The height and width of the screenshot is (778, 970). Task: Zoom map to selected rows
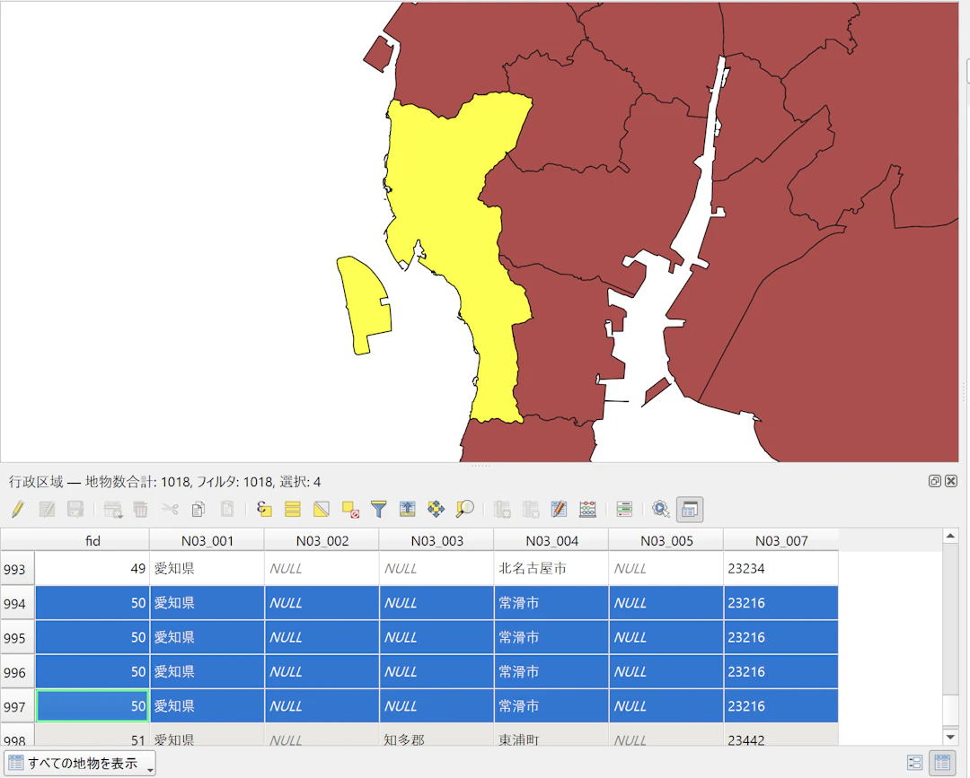click(x=464, y=510)
